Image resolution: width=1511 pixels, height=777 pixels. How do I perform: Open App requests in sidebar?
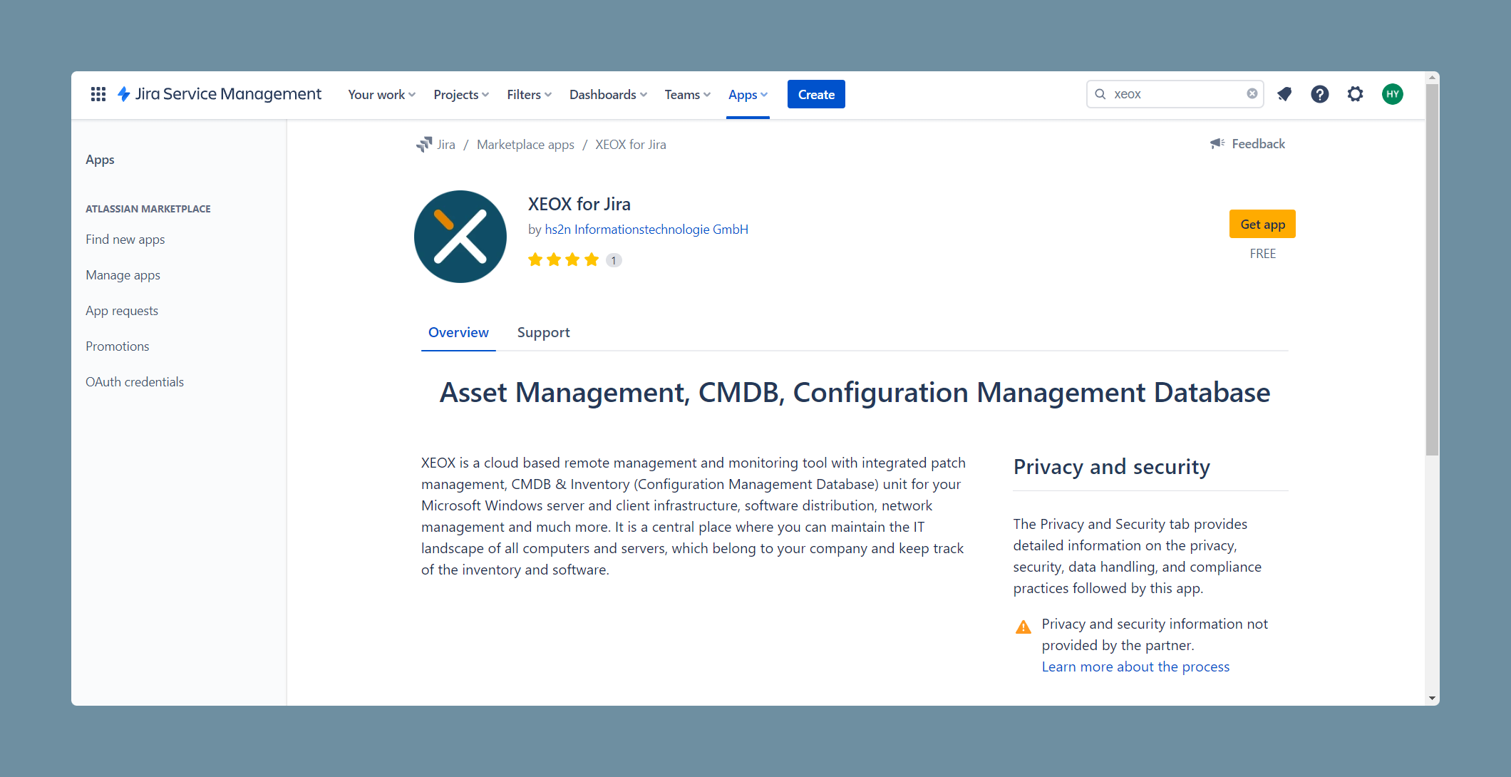122,311
